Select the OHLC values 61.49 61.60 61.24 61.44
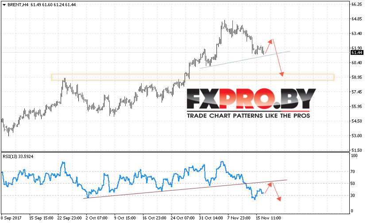Screen dimensions: 367x223 point(53,5)
